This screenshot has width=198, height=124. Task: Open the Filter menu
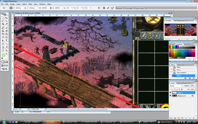pyautogui.click(x=30, y=4)
